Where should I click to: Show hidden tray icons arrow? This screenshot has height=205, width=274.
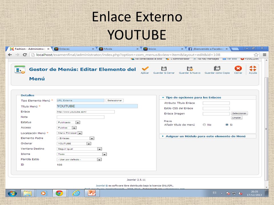click(x=221, y=193)
